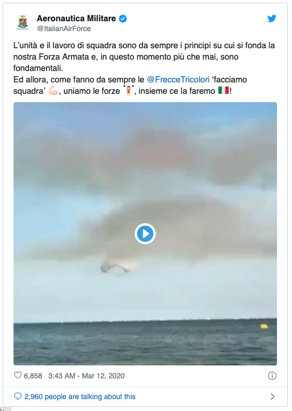Screen dimensions: 292x411
Task: Open the @ItalianAirForce handle
Action: pos(64,29)
